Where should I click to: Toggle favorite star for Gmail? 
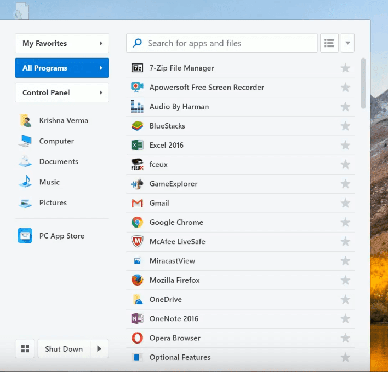pyautogui.click(x=345, y=203)
